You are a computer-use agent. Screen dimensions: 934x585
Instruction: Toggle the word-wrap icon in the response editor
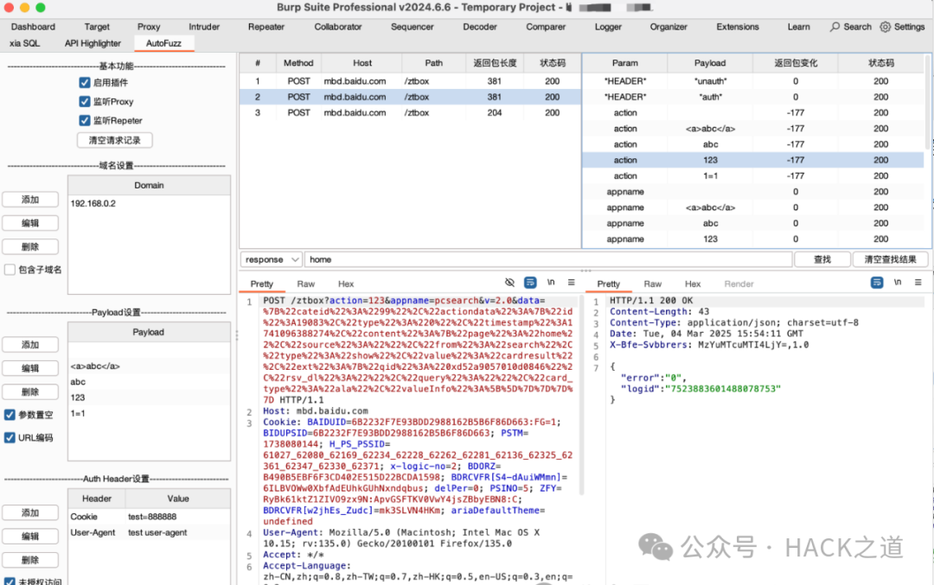click(877, 283)
